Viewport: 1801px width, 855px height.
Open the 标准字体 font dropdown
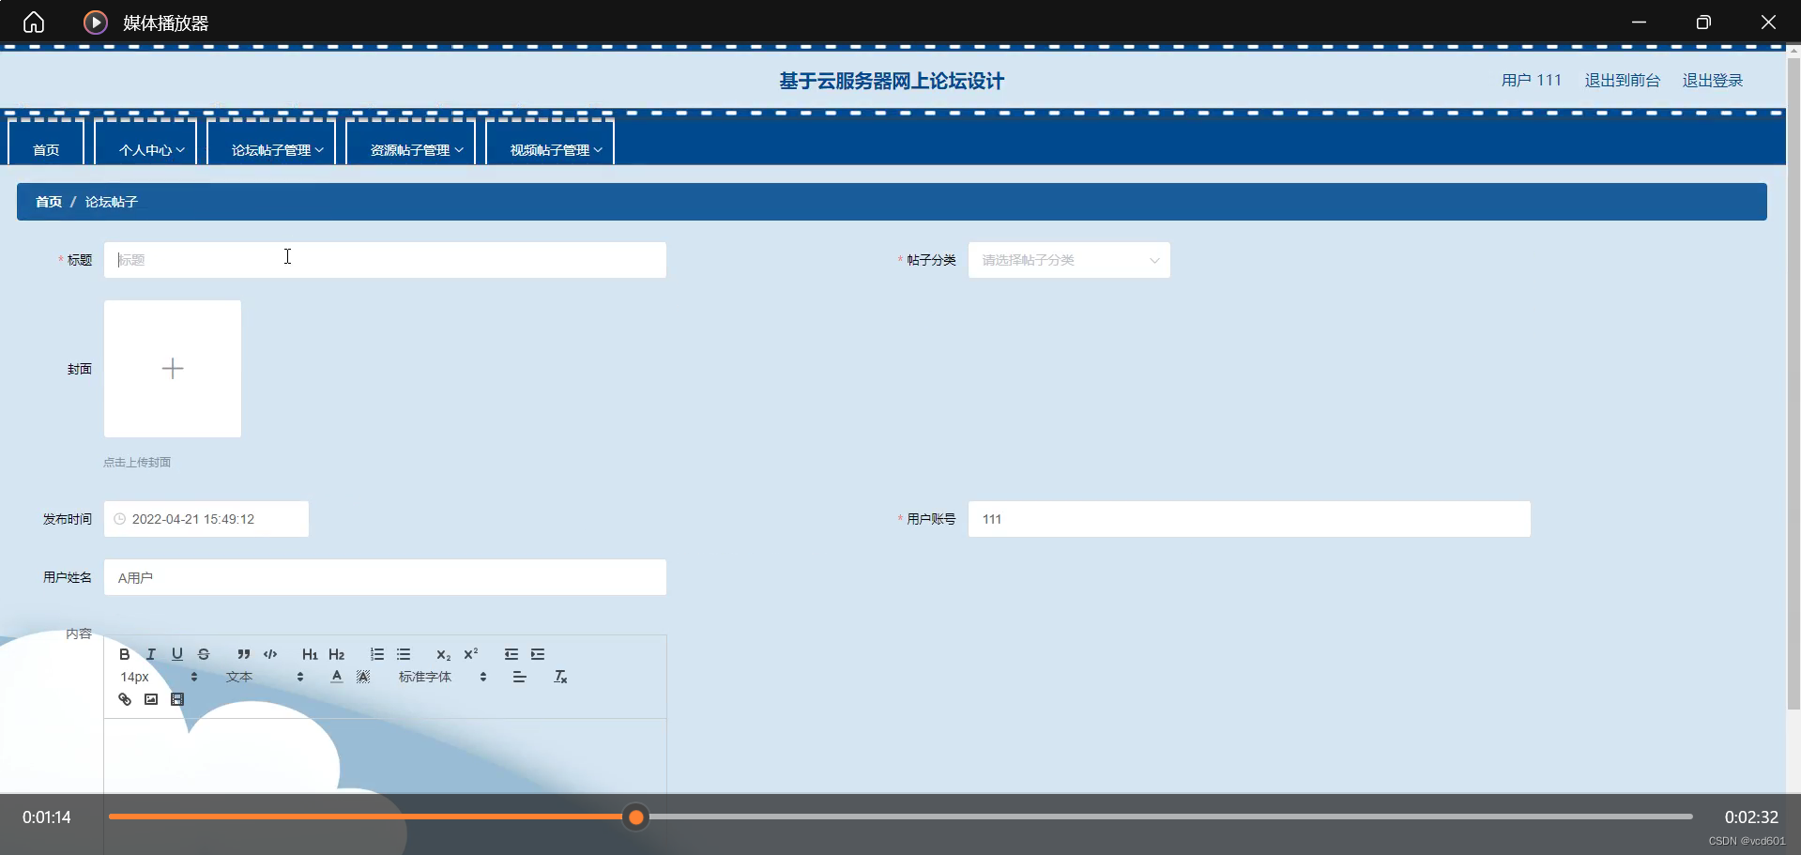(x=443, y=677)
